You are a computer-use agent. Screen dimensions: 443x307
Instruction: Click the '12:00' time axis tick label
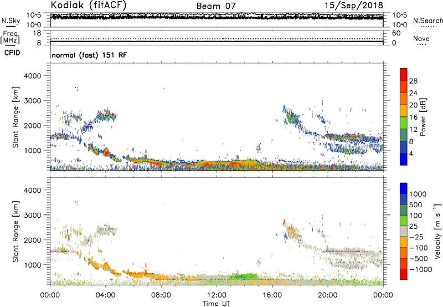pos(217,295)
